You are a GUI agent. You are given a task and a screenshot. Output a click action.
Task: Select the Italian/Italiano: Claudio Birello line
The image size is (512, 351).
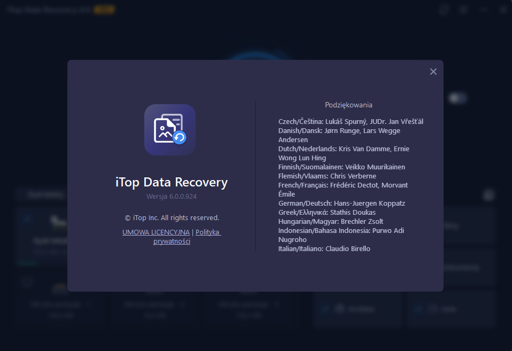324,249
